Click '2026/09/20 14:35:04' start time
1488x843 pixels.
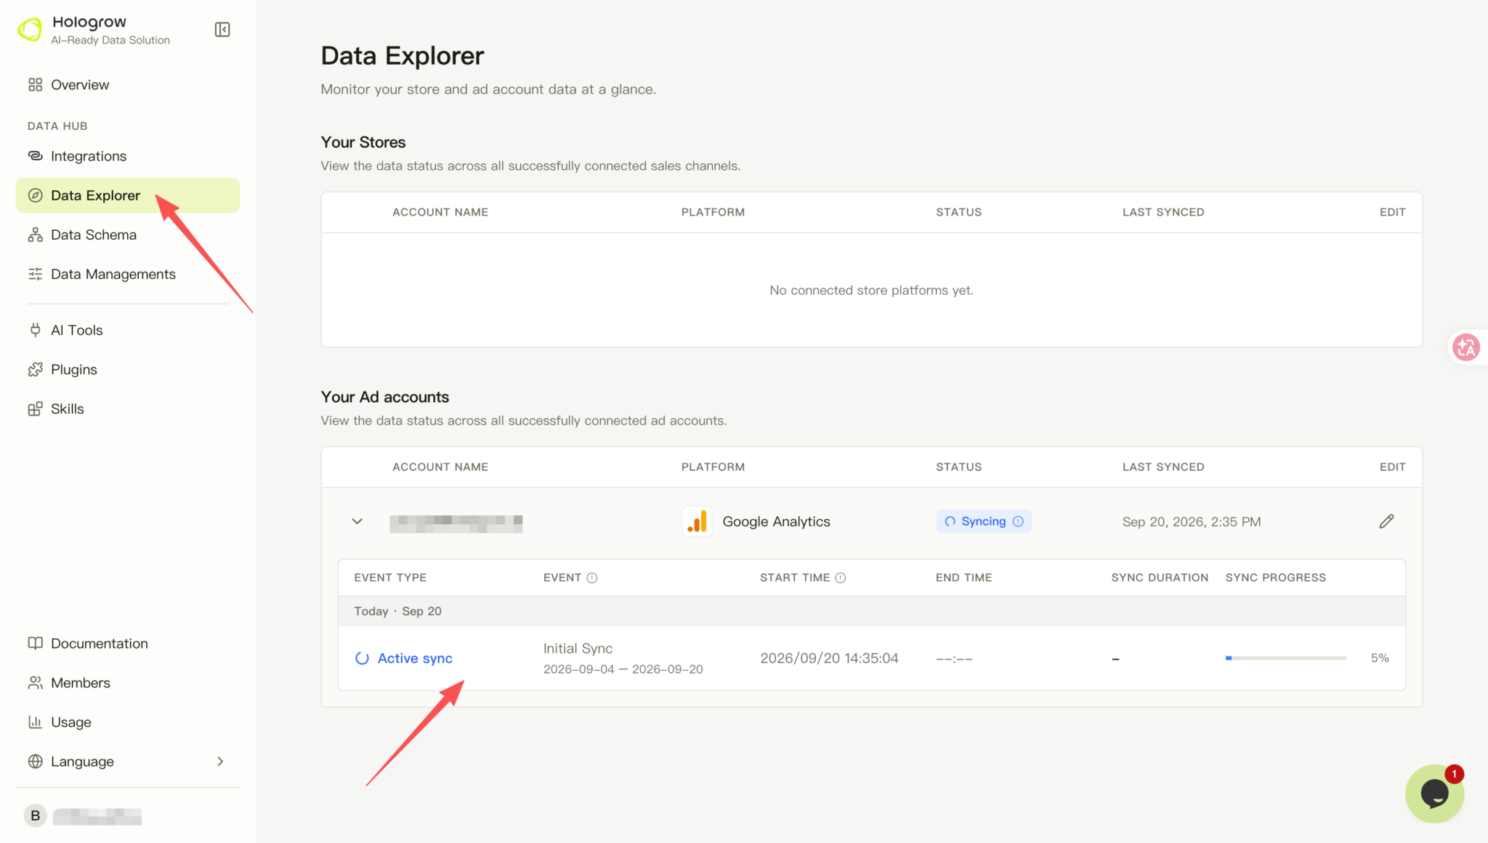pyautogui.click(x=829, y=659)
